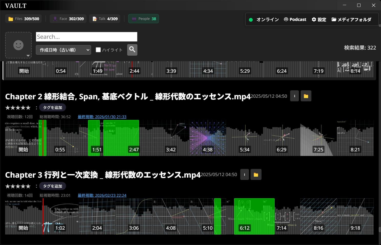Open the Chapter 2 線形結合 video title

point(128,96)
